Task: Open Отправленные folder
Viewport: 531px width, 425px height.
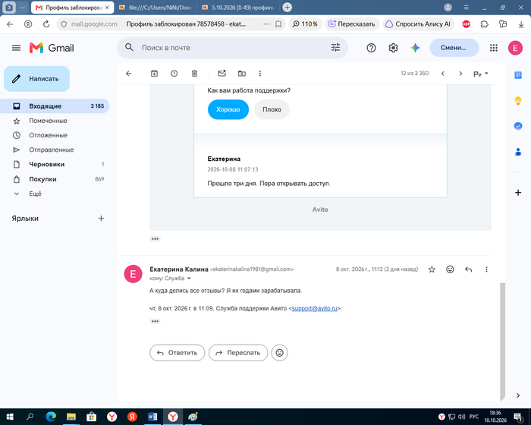Action: point(55,150)
